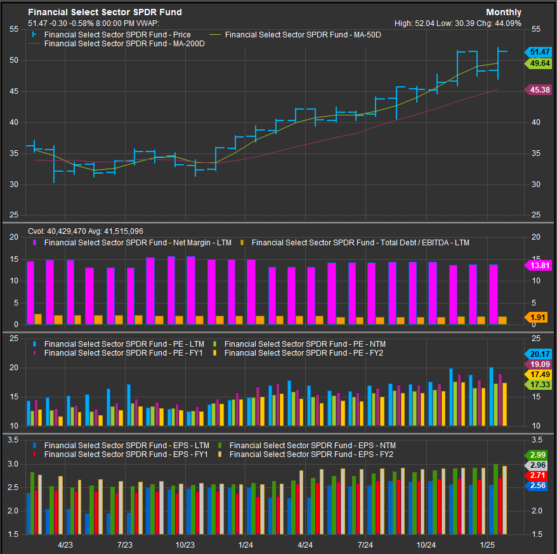Click the 4/23 date axis label
Image resolution: width=557 pixels, height=554 pixels.
tap(65, 545)
